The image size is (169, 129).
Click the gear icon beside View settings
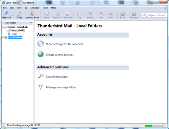point(41,44)
